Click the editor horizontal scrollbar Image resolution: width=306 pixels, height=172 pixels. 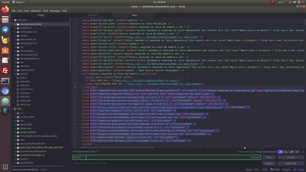click(x=117, y=147)
